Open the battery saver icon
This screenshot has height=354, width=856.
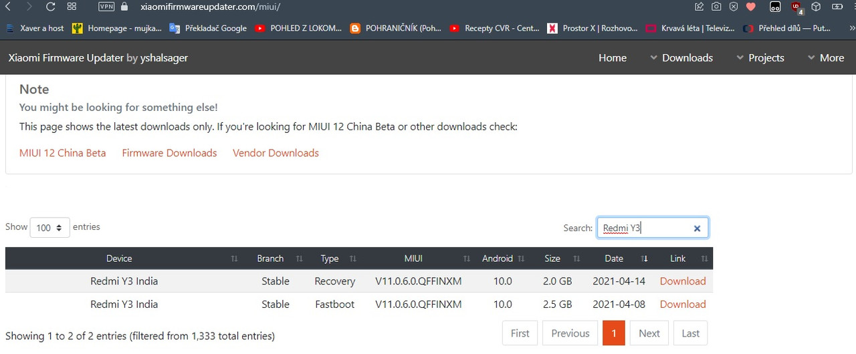[x=837, y=7]
